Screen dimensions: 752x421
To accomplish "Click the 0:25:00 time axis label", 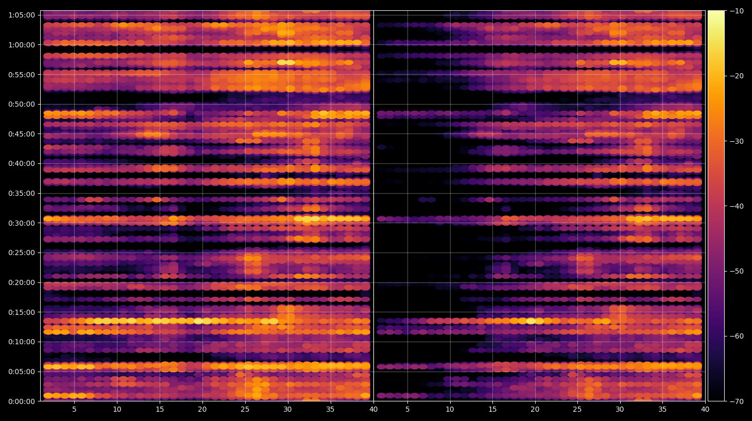I will 22,252.
